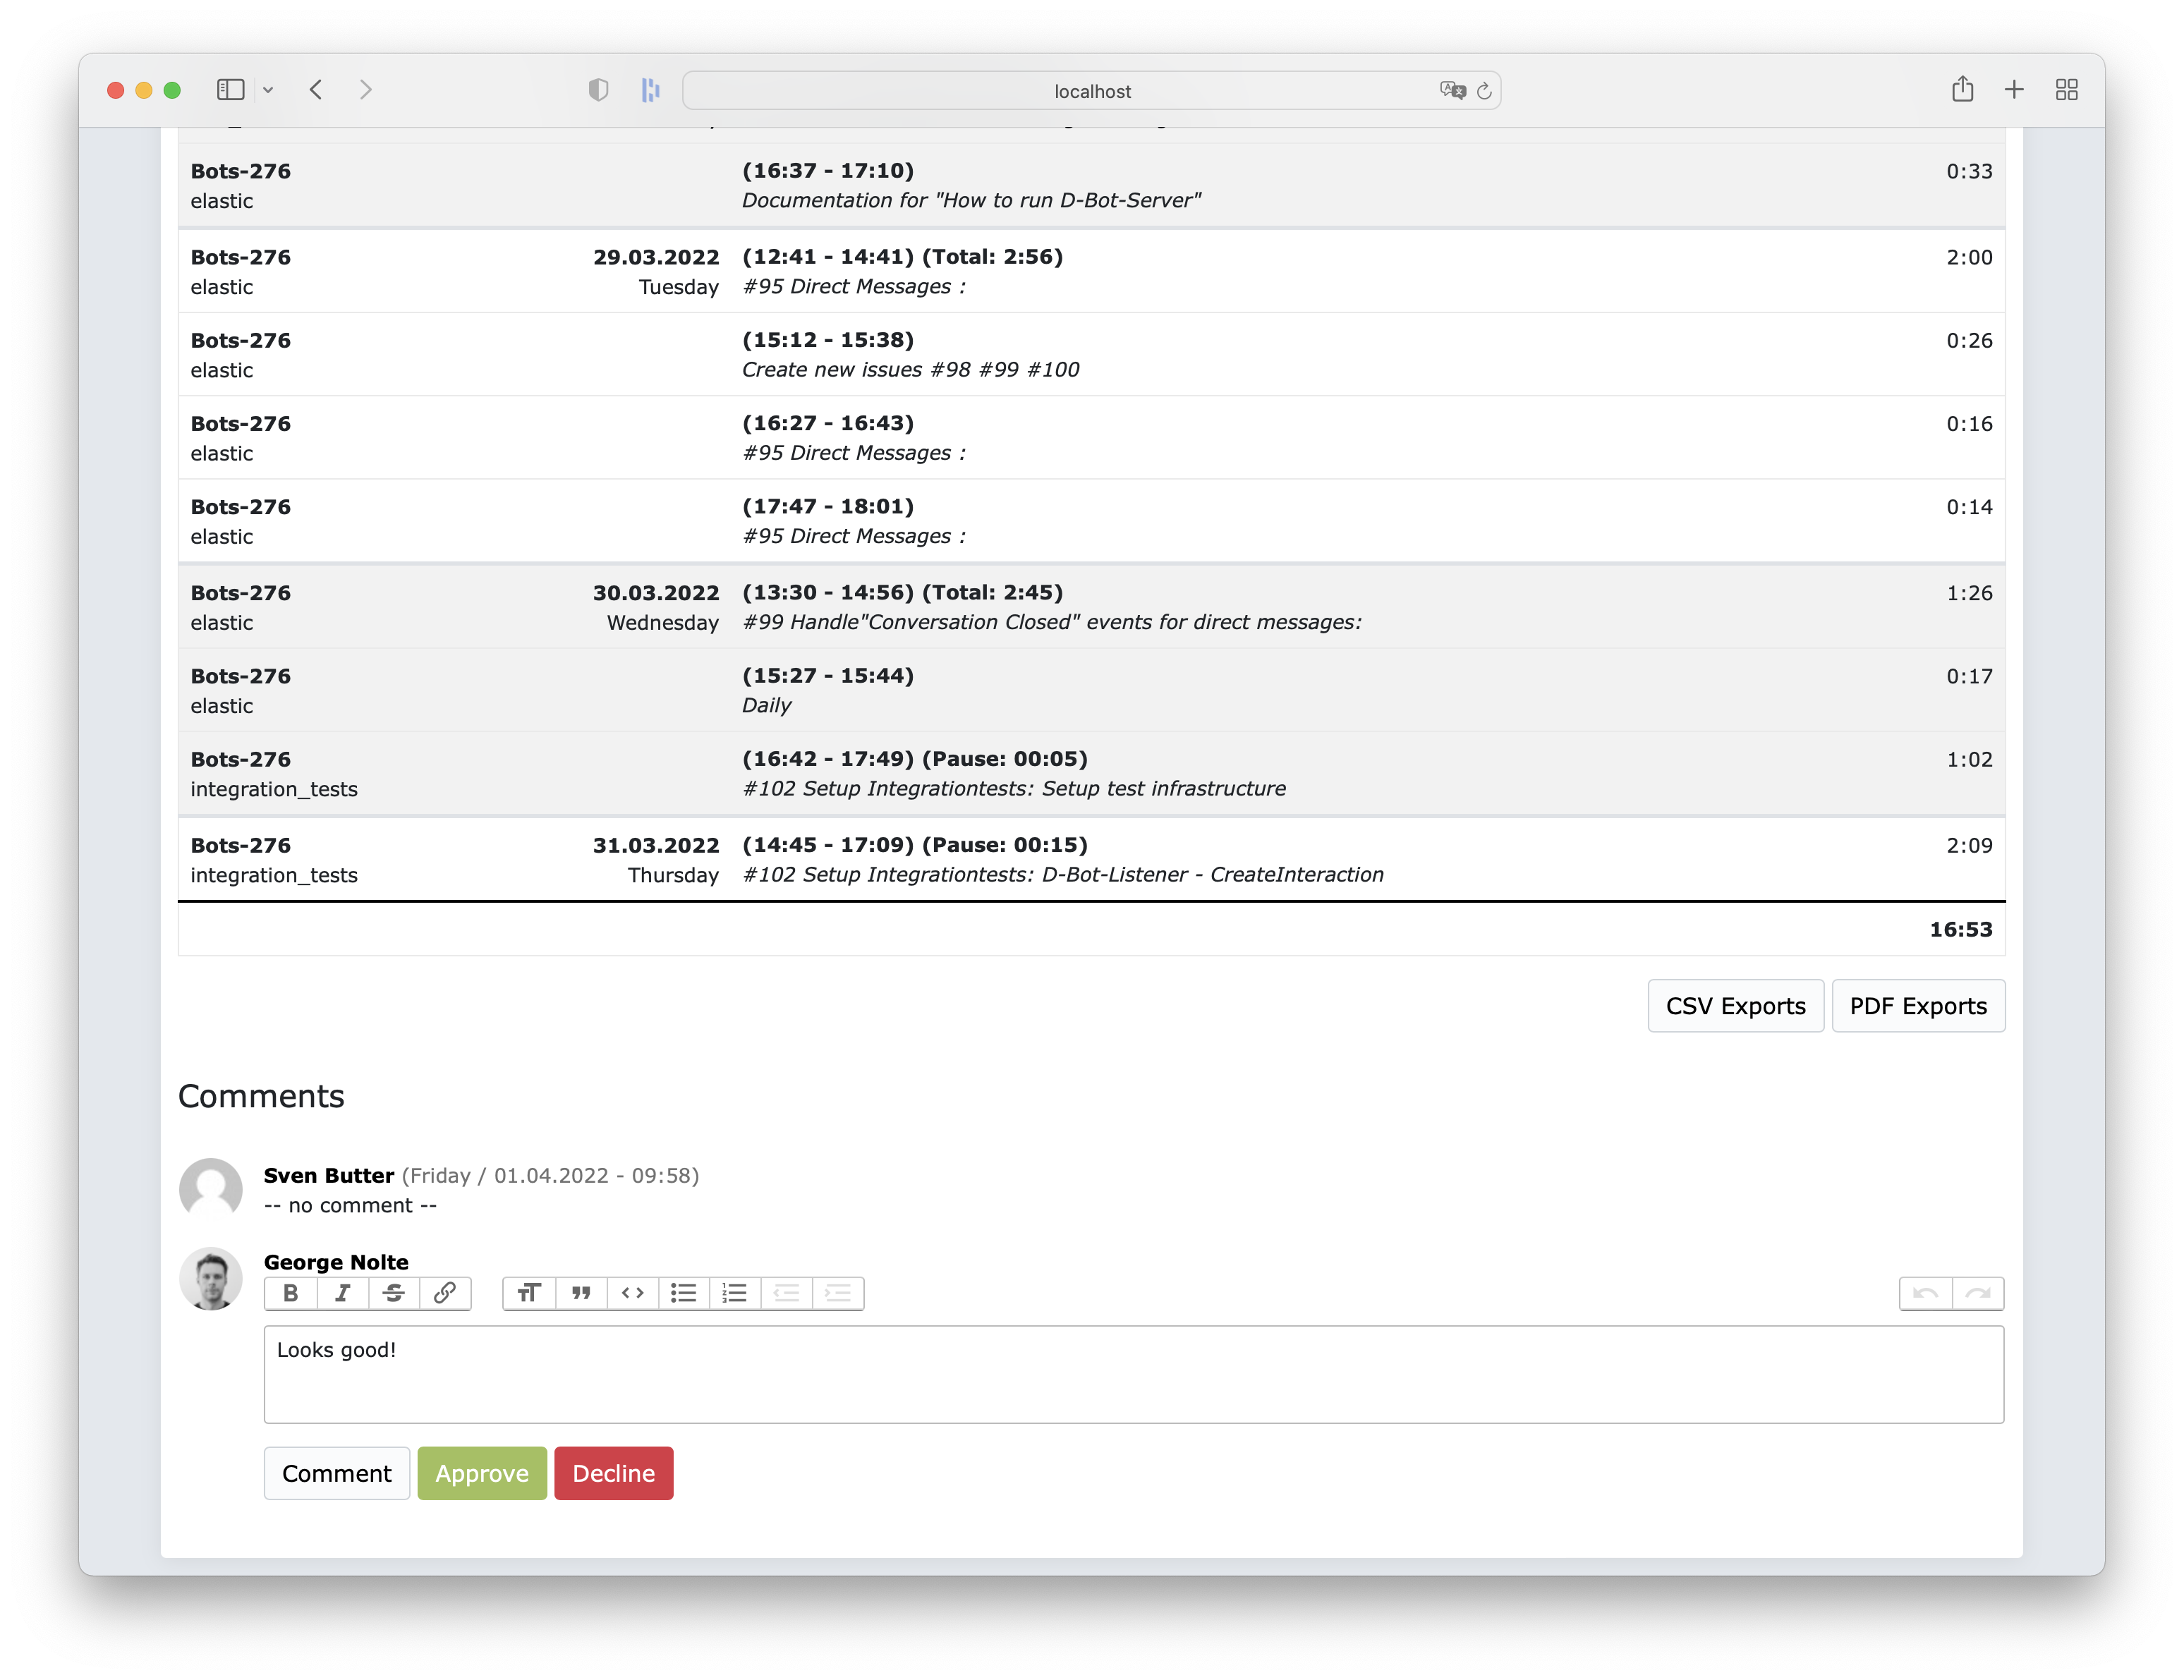Click the (15:27 - 15:44) time range

[x=828, y=676]
